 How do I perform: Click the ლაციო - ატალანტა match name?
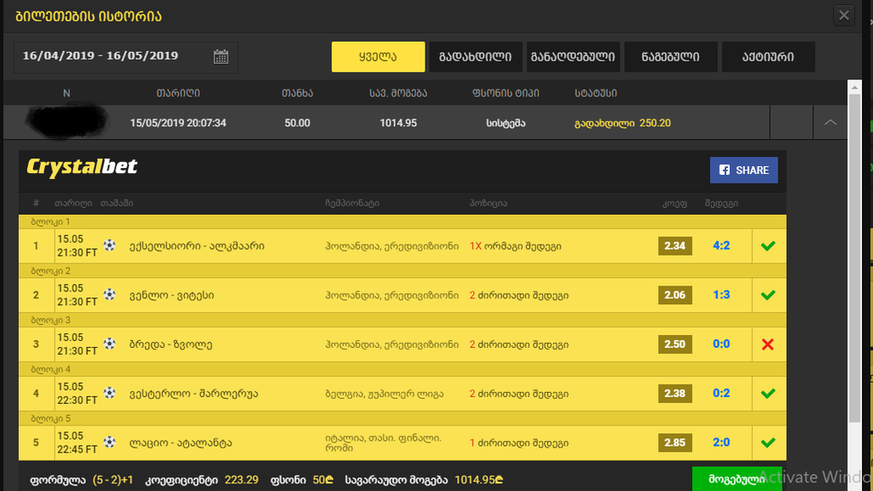point(181,443)
